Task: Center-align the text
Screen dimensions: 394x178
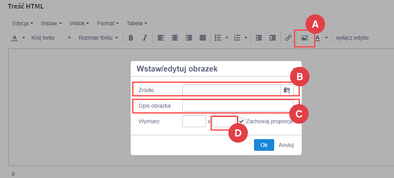Action: click(175, 38)
